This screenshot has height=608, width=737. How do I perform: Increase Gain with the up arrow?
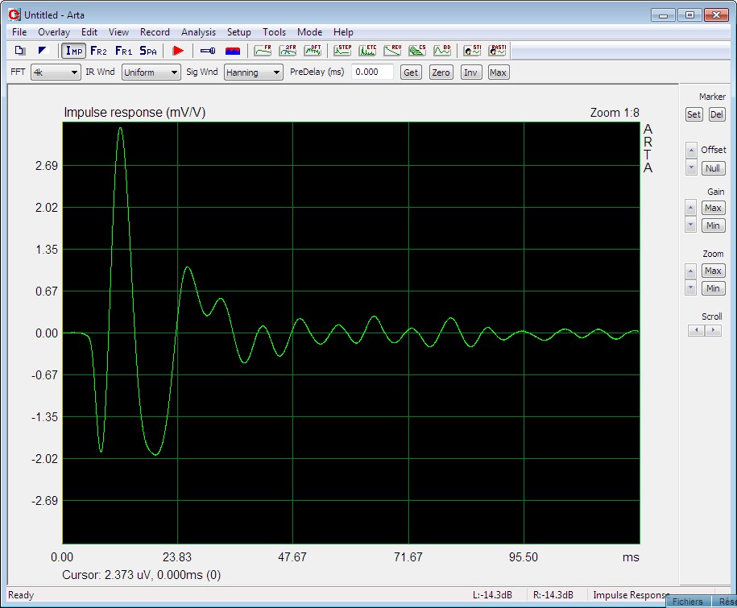(x=690, y=207)
